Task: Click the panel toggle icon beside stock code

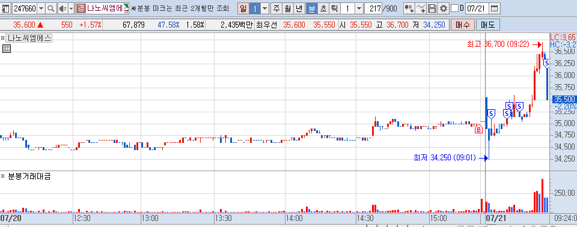Action: (5, 8)
